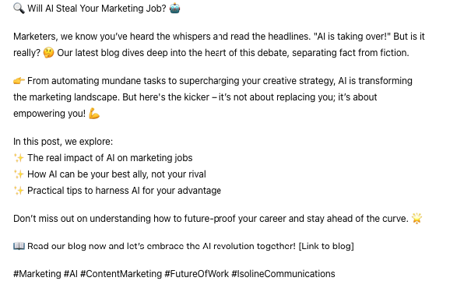Click the robot face emoji
The width and height of the screenshot is (471, 288).
tap(175, 9)
